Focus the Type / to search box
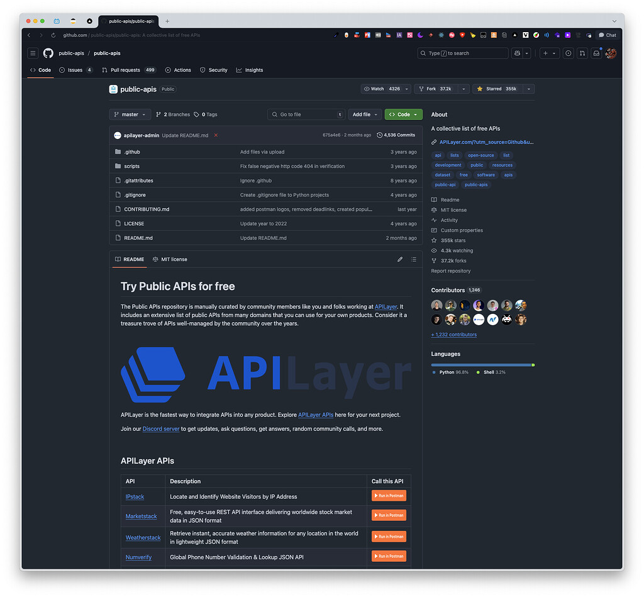 463,53
